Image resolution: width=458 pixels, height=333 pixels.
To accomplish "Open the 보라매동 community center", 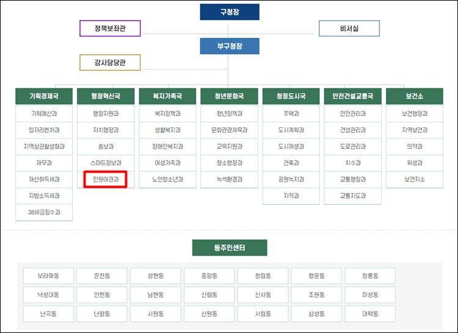I will 48,276.
